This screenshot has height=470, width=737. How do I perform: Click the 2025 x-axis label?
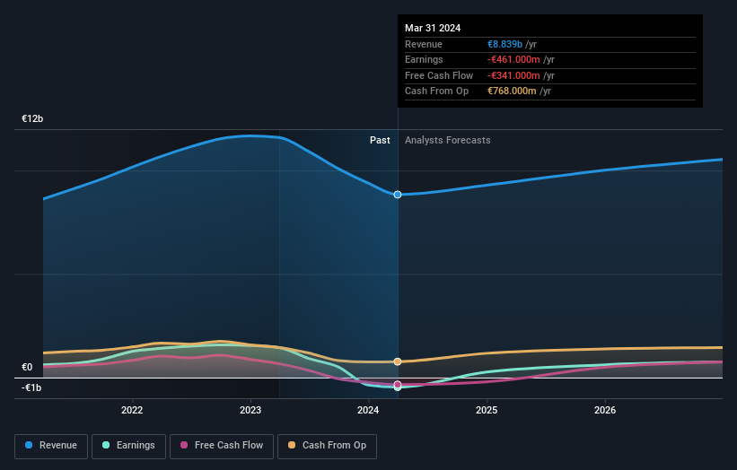487,410
